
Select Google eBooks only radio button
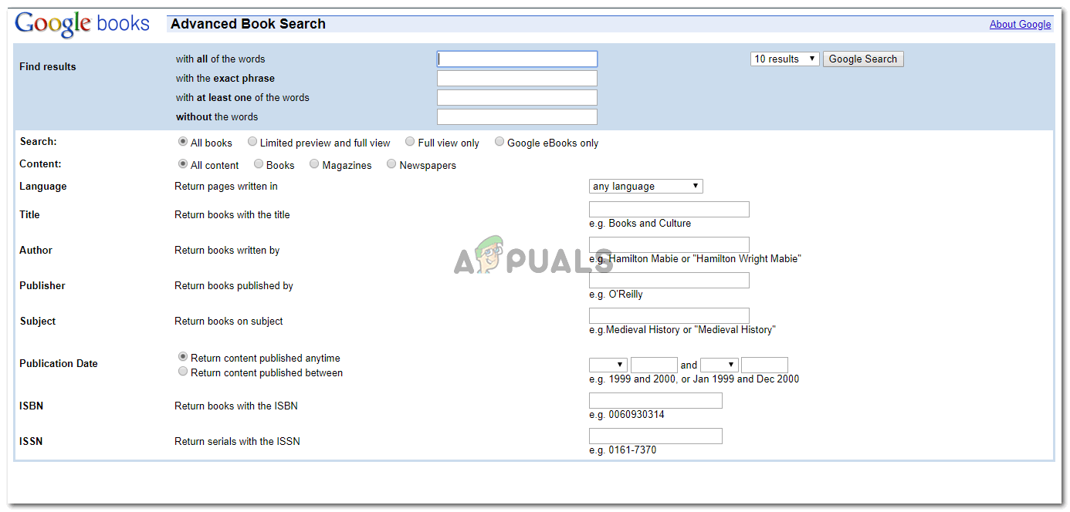499,142
